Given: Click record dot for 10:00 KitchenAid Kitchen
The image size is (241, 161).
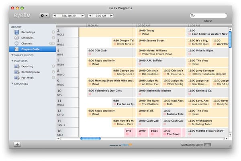Looking at the screenshot, I should pyautogui.click(x=140, y=94).
